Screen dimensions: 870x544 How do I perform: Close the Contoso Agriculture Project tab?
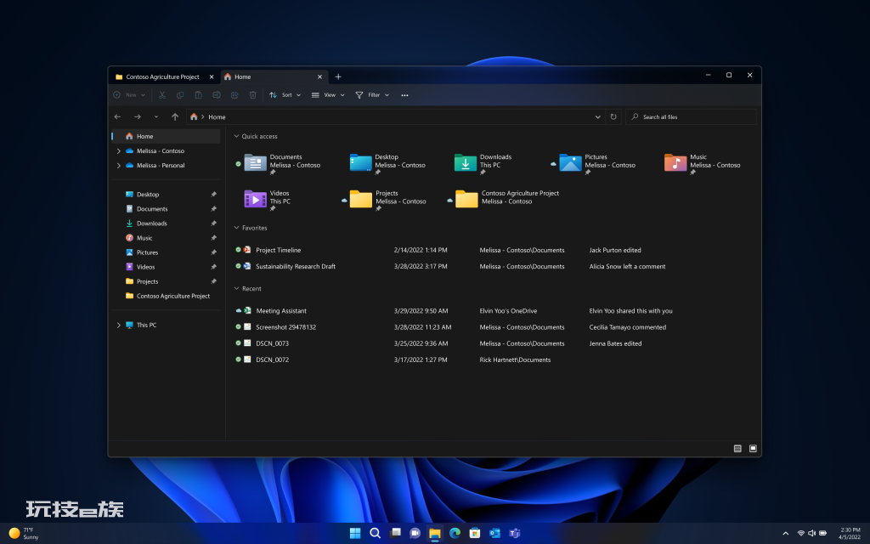[x=212, y=76]
